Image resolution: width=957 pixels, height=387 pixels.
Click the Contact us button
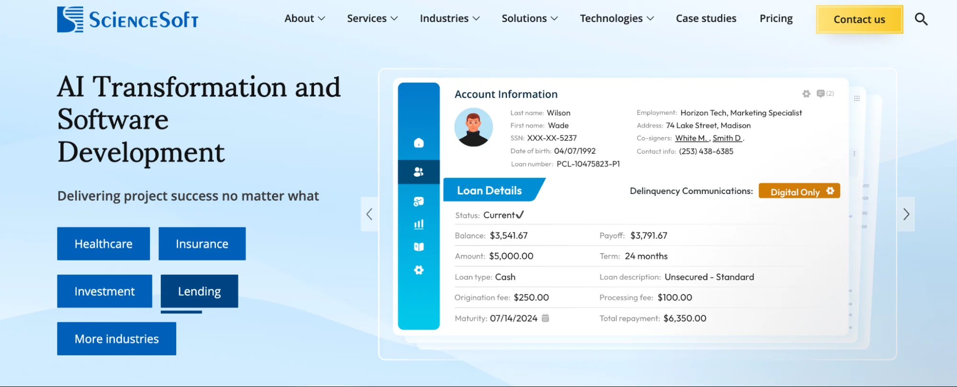click(x=859, y=20)
